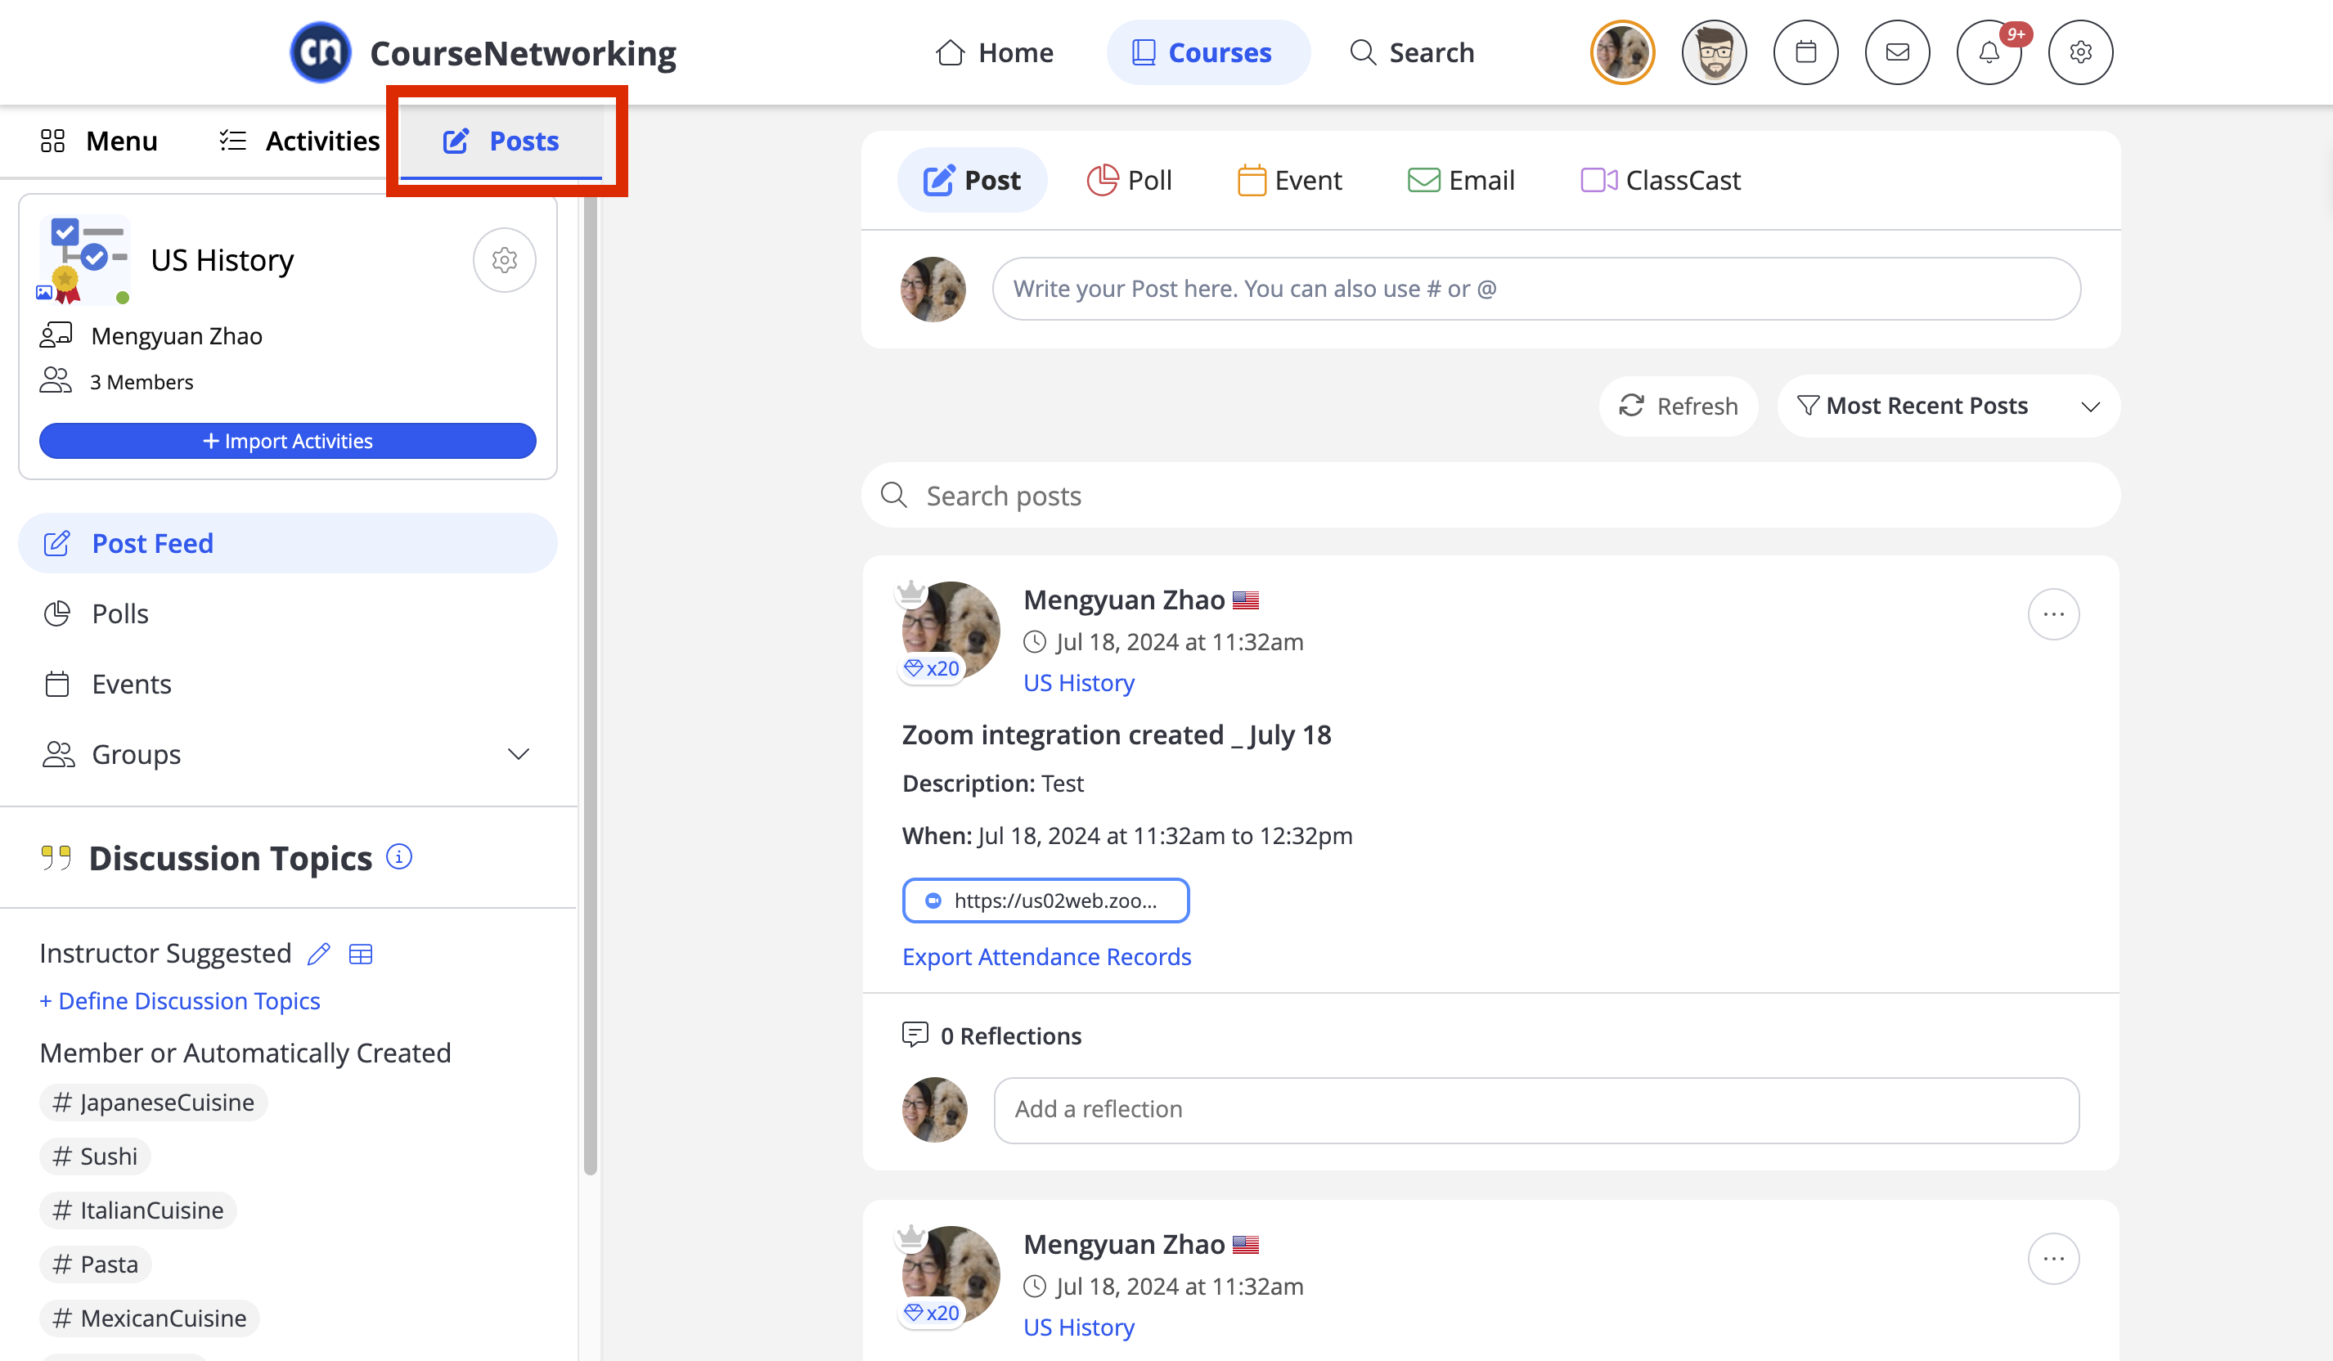Click Define Discussion Topics link

click(180, 1001)
